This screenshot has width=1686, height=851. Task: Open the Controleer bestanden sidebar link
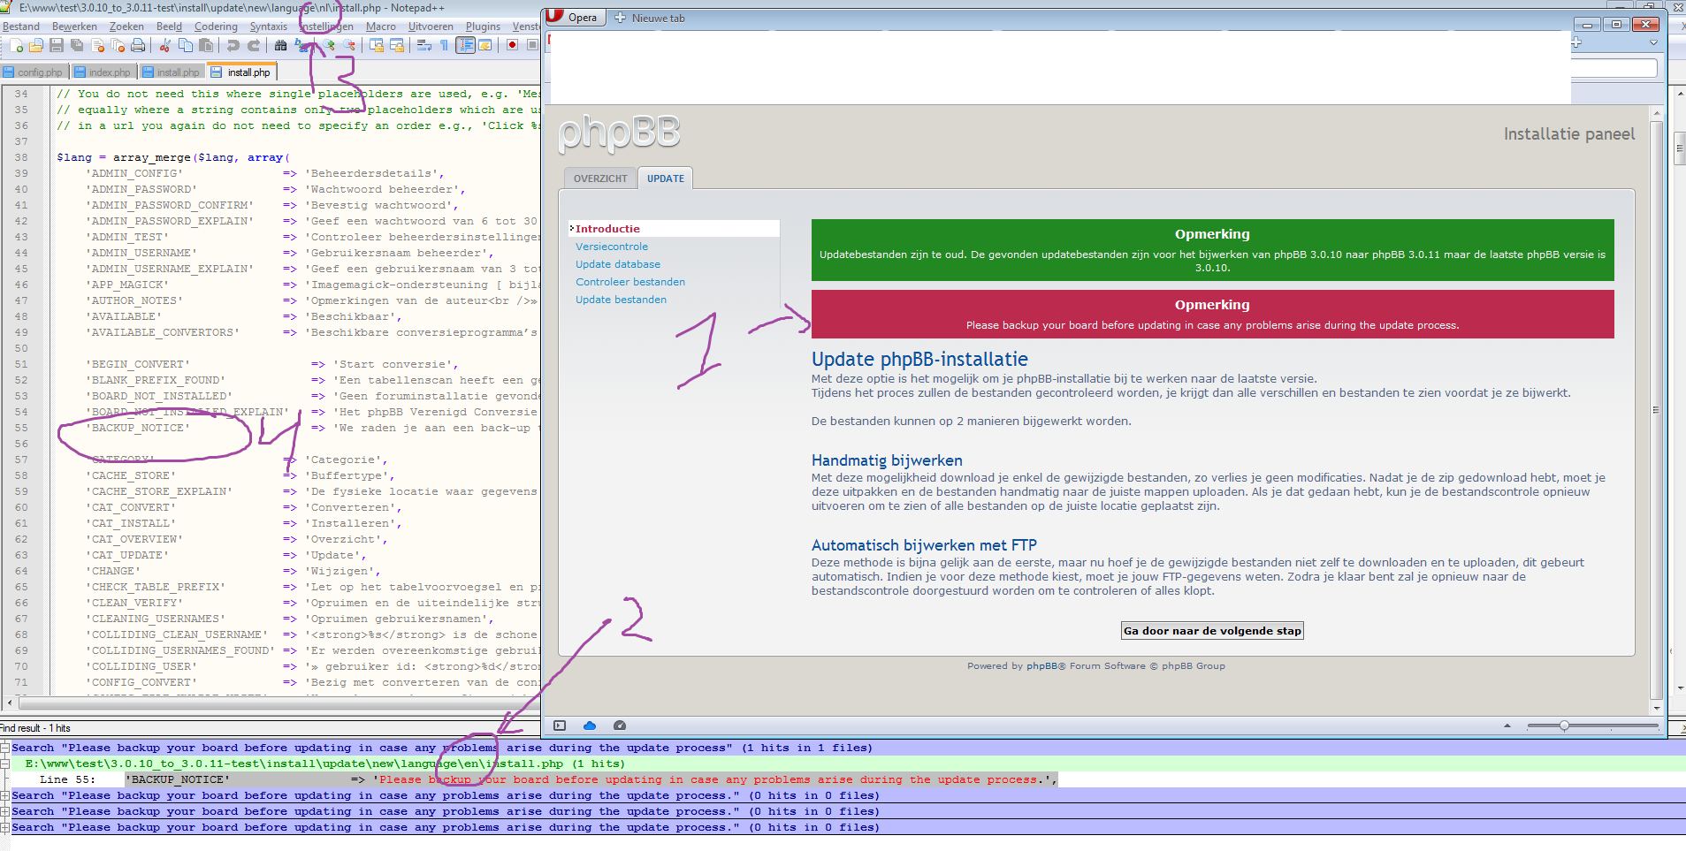630,282
